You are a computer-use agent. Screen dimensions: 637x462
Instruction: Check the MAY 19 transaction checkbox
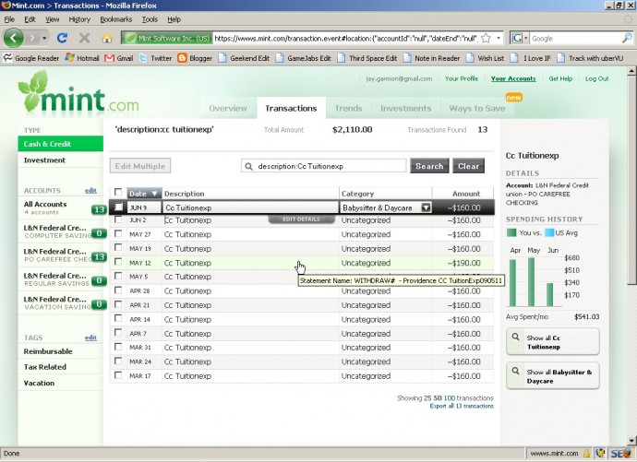click(x=118, y=247)
